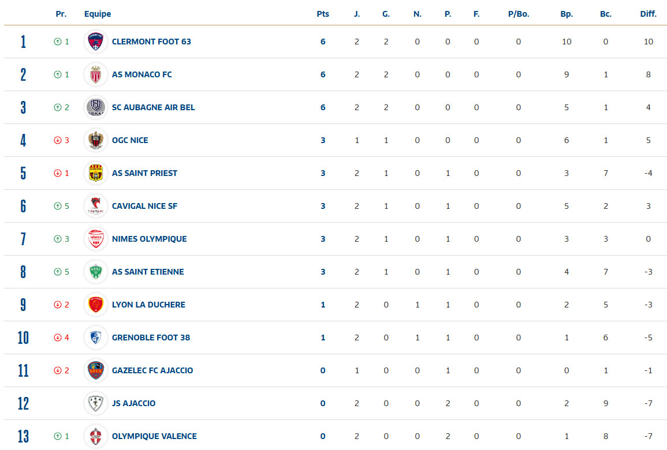
Task: Click the OGC Nice club crest
Action: tap(95, 140)
